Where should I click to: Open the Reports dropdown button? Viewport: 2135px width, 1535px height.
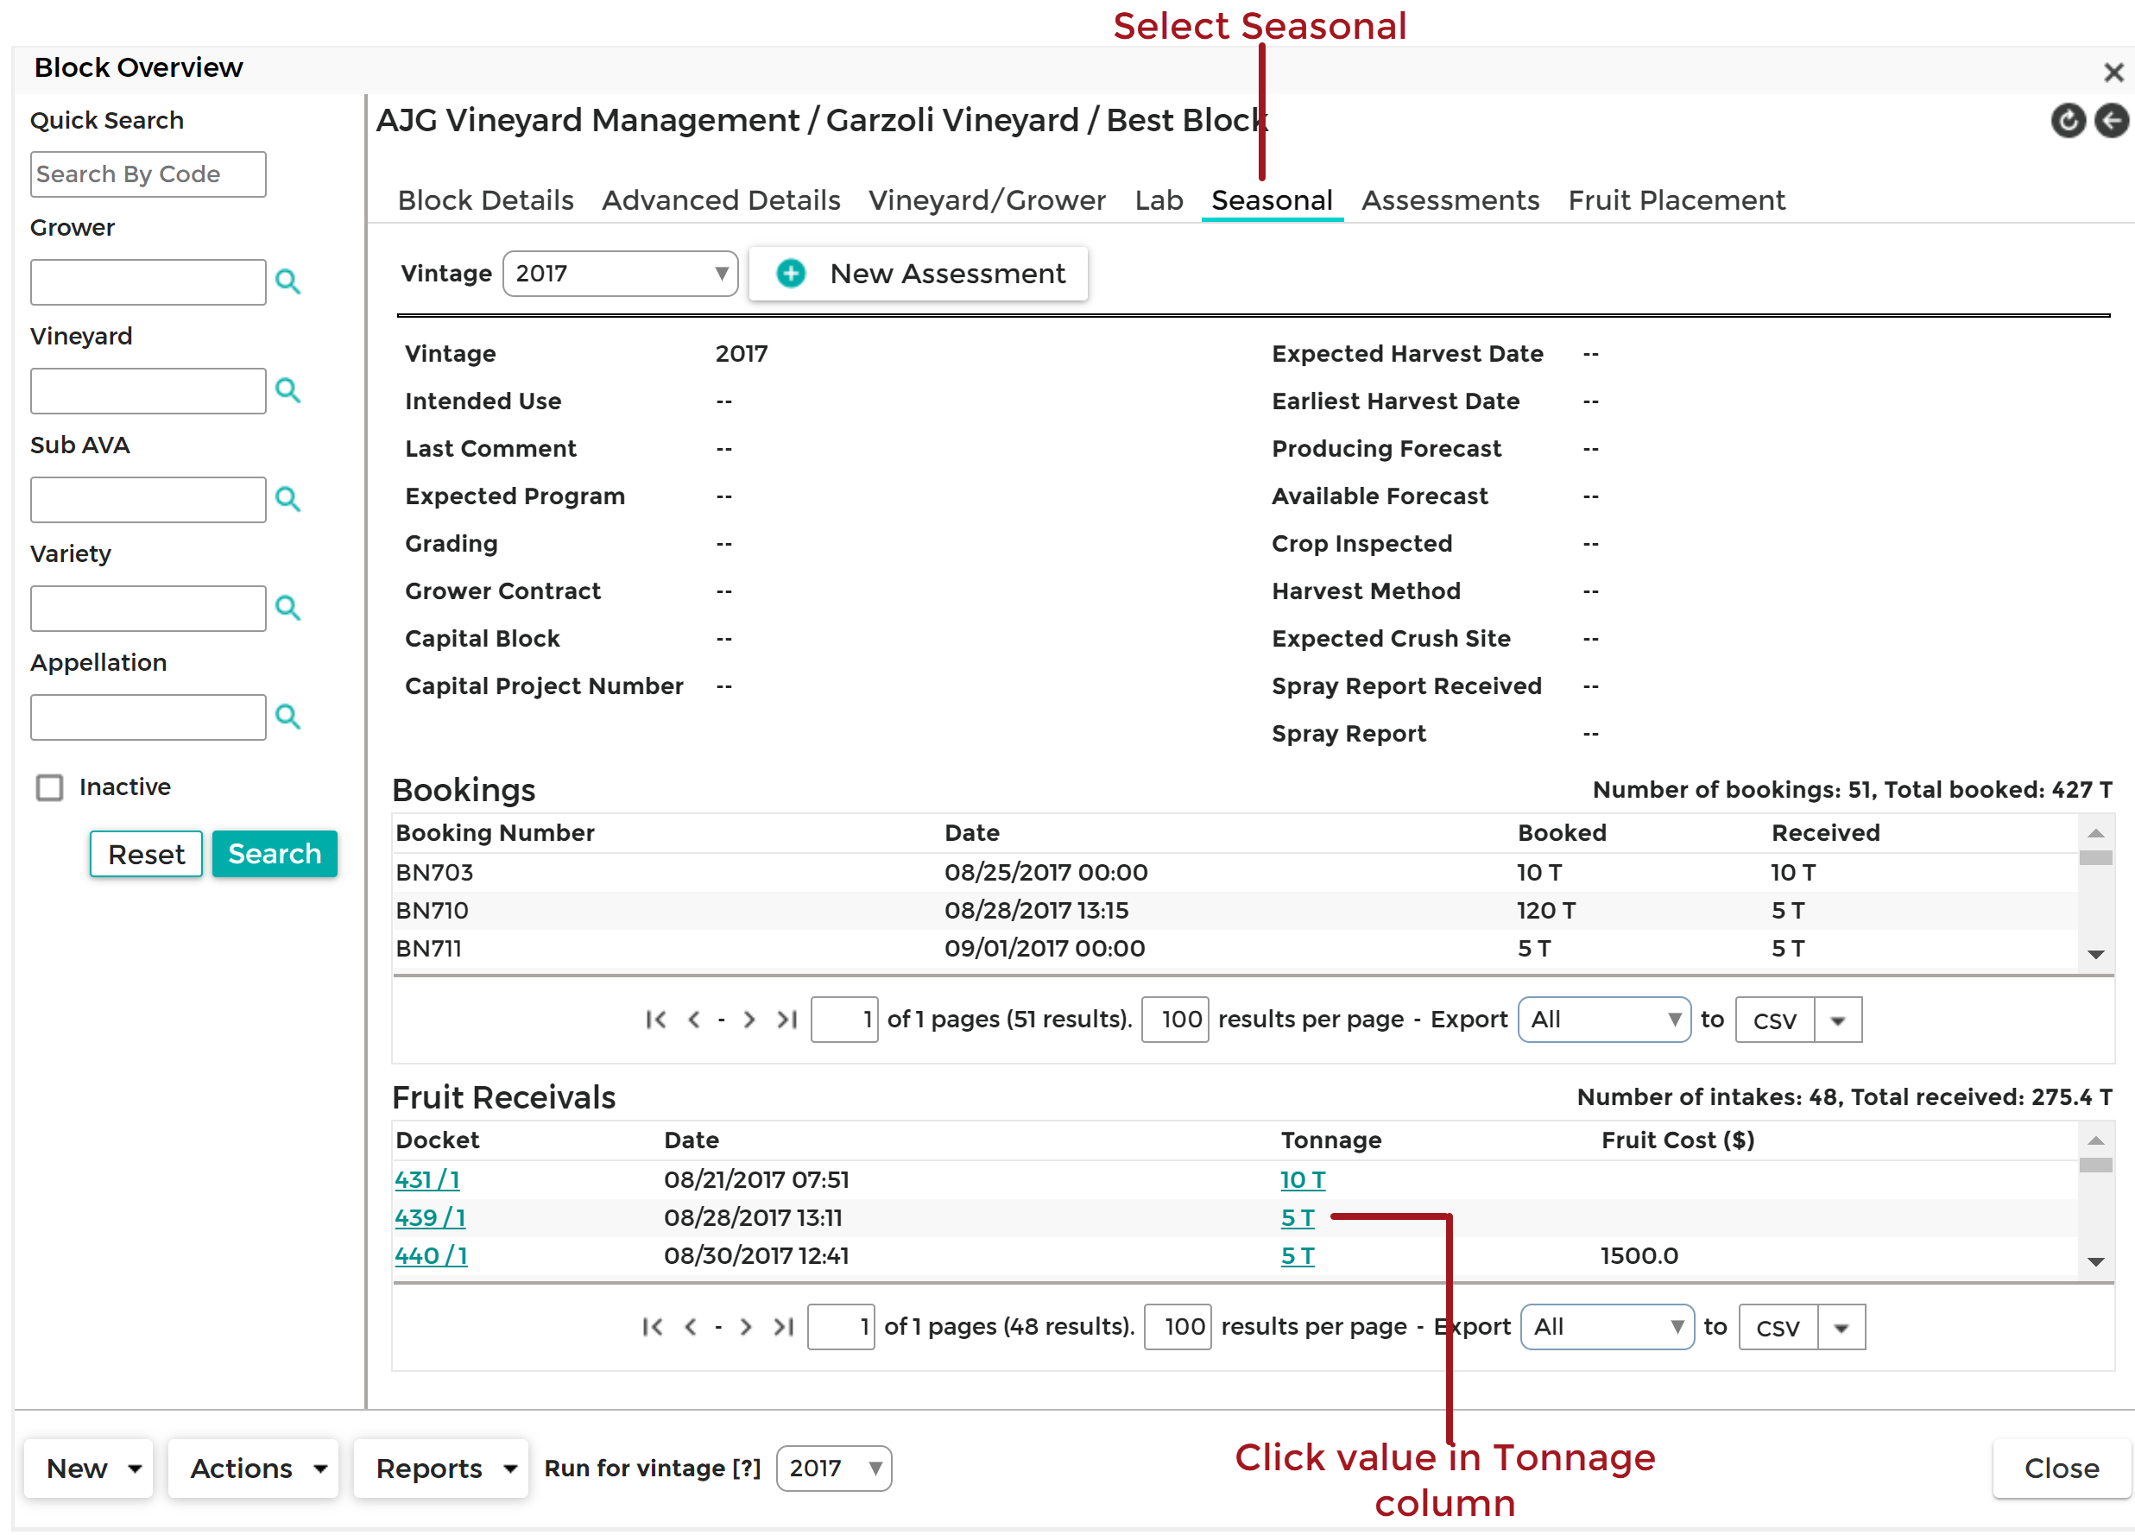pos(440,1468)
